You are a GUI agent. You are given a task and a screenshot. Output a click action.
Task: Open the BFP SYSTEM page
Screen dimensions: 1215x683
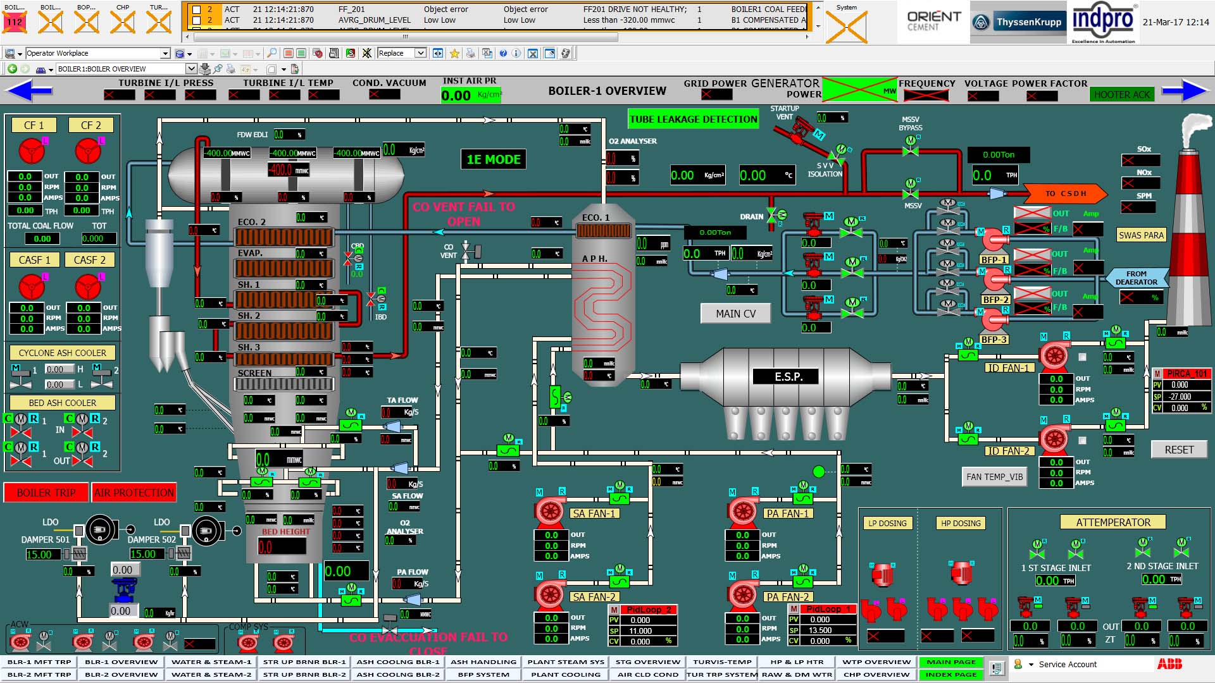(x=483, y=675)
